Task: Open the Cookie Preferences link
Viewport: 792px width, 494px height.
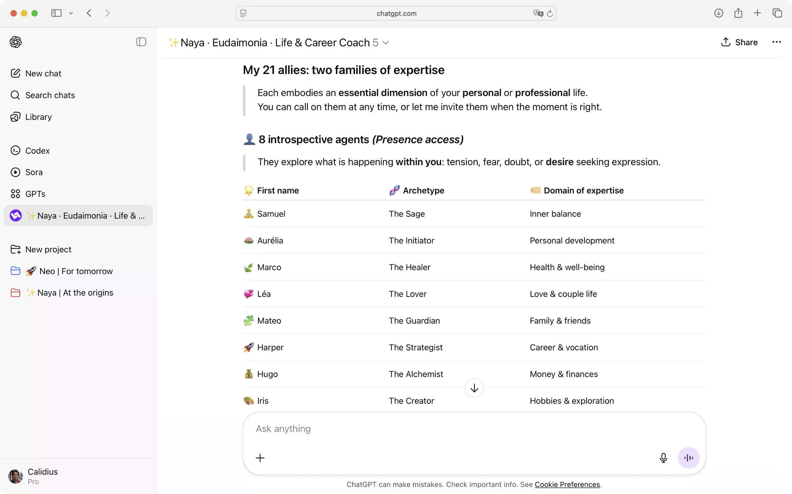Action: pyautogui.click(x=567, y=484)
